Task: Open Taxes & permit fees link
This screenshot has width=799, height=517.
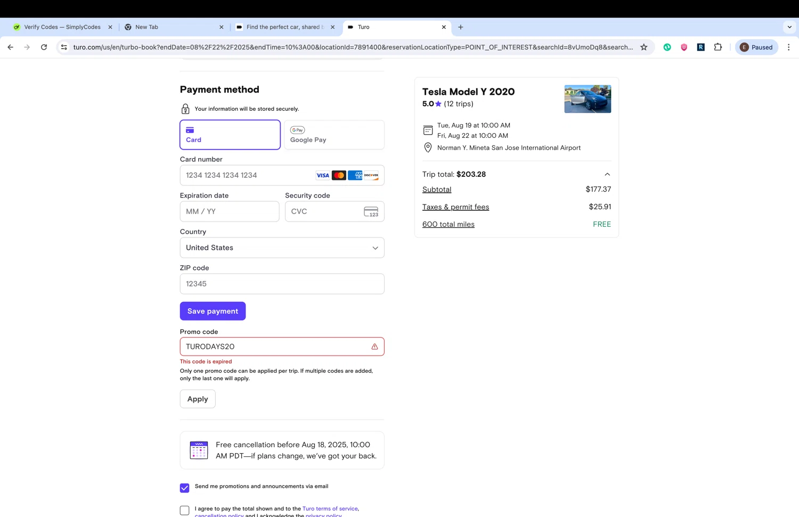Action: pos(455,207)
